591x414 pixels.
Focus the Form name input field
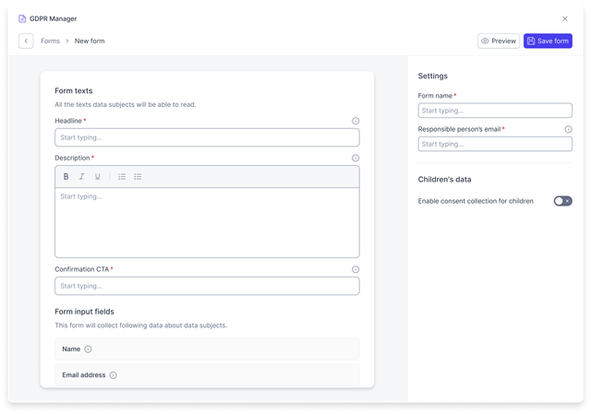coord(495,111)
